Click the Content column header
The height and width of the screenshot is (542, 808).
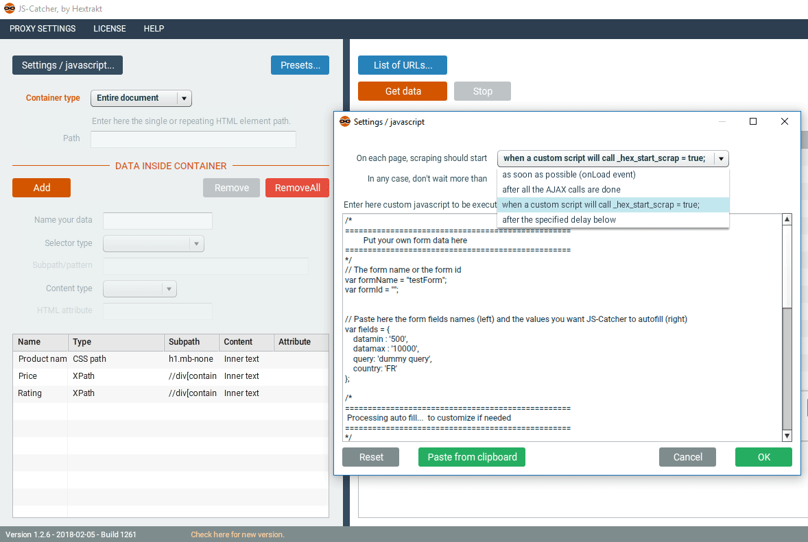(246, 342)
